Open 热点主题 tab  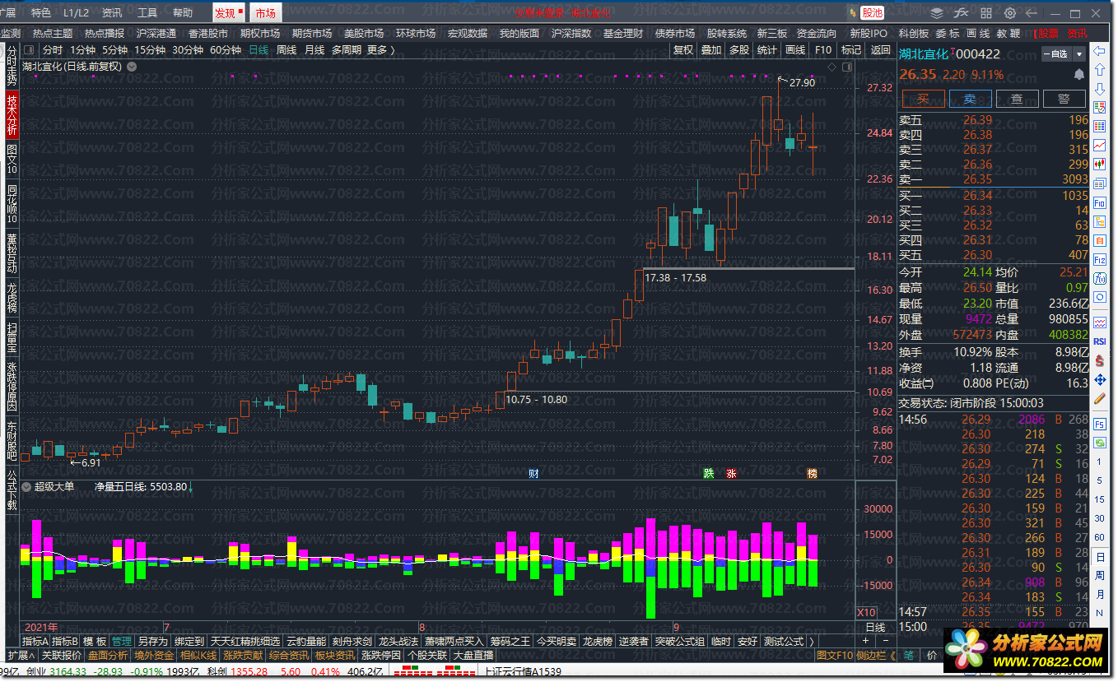click(53, 33)
